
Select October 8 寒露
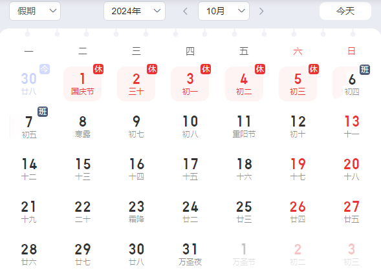click(x=82, y=127)
